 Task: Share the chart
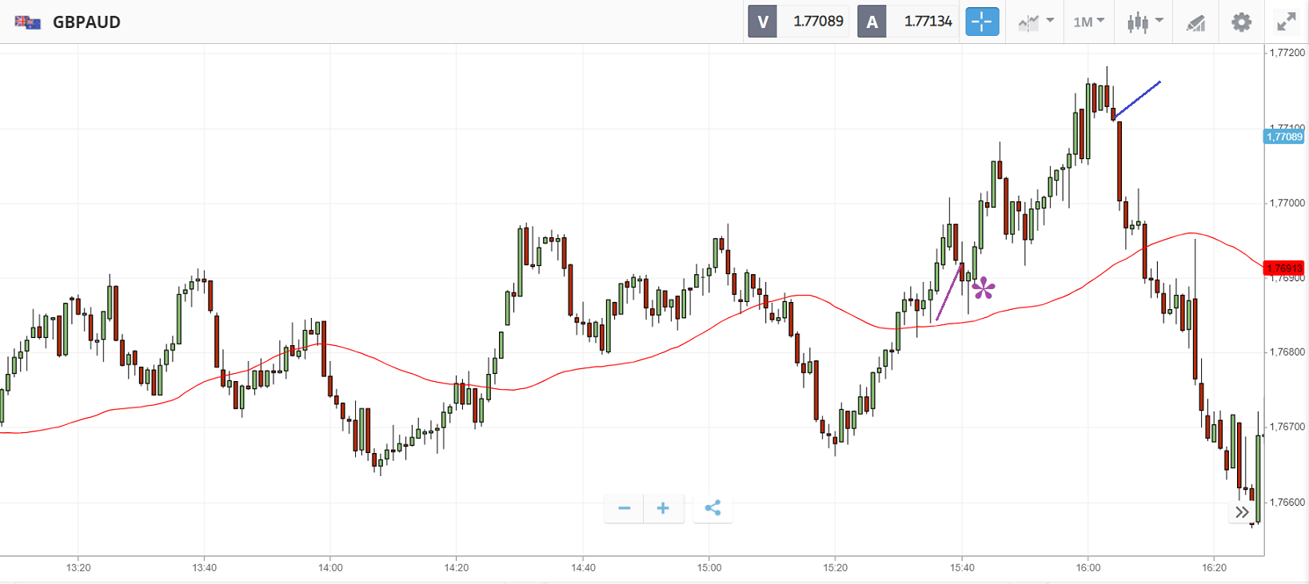tap(712, 508)
